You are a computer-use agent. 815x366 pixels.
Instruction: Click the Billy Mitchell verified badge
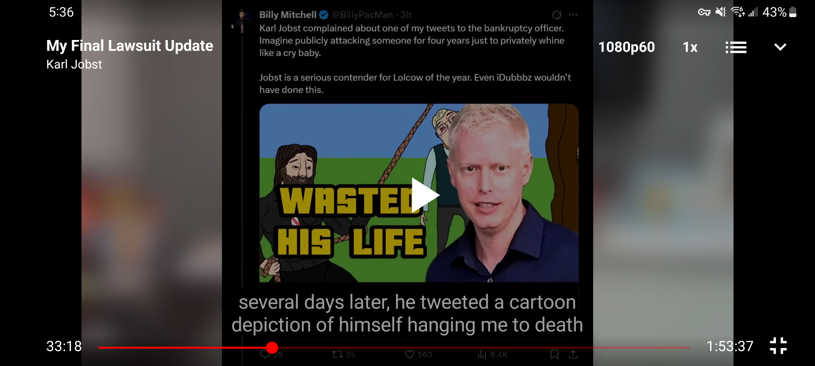(324, 15)
